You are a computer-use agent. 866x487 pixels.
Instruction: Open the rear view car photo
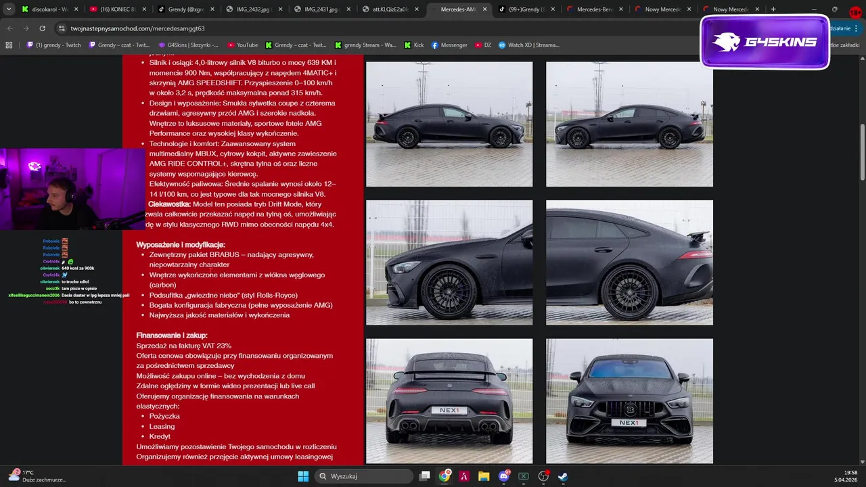449,401
